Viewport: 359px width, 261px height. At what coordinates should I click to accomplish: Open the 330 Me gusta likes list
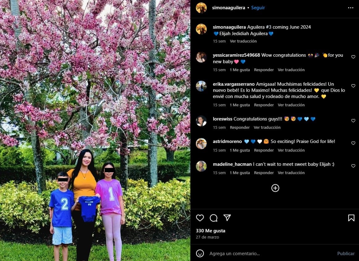[x=210, y=230]
